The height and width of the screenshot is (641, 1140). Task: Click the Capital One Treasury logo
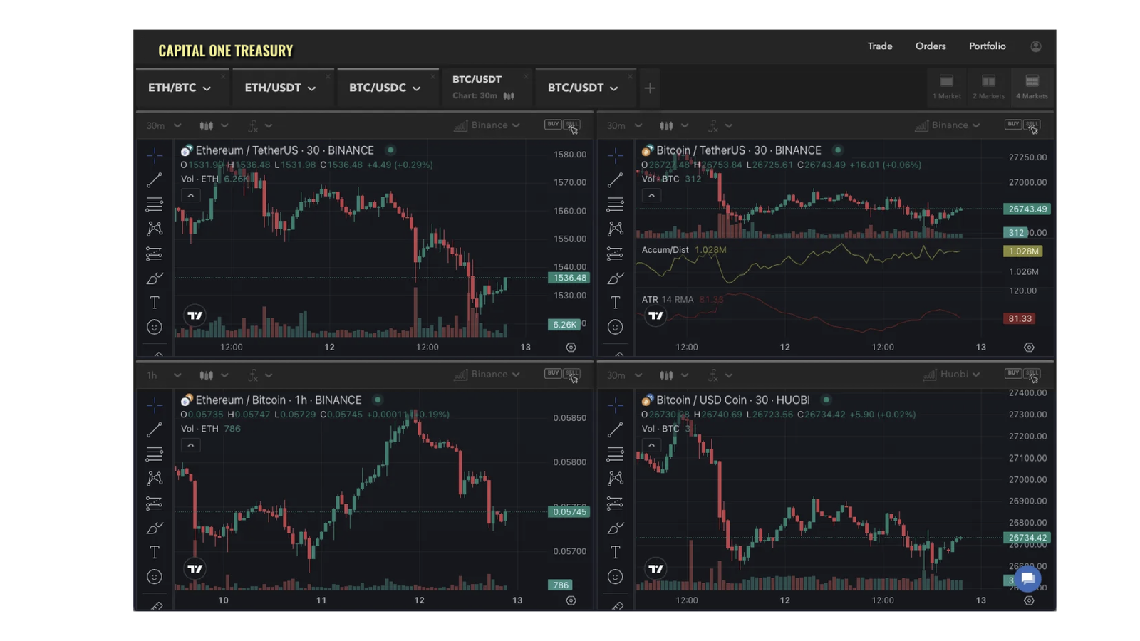[225, 51]
